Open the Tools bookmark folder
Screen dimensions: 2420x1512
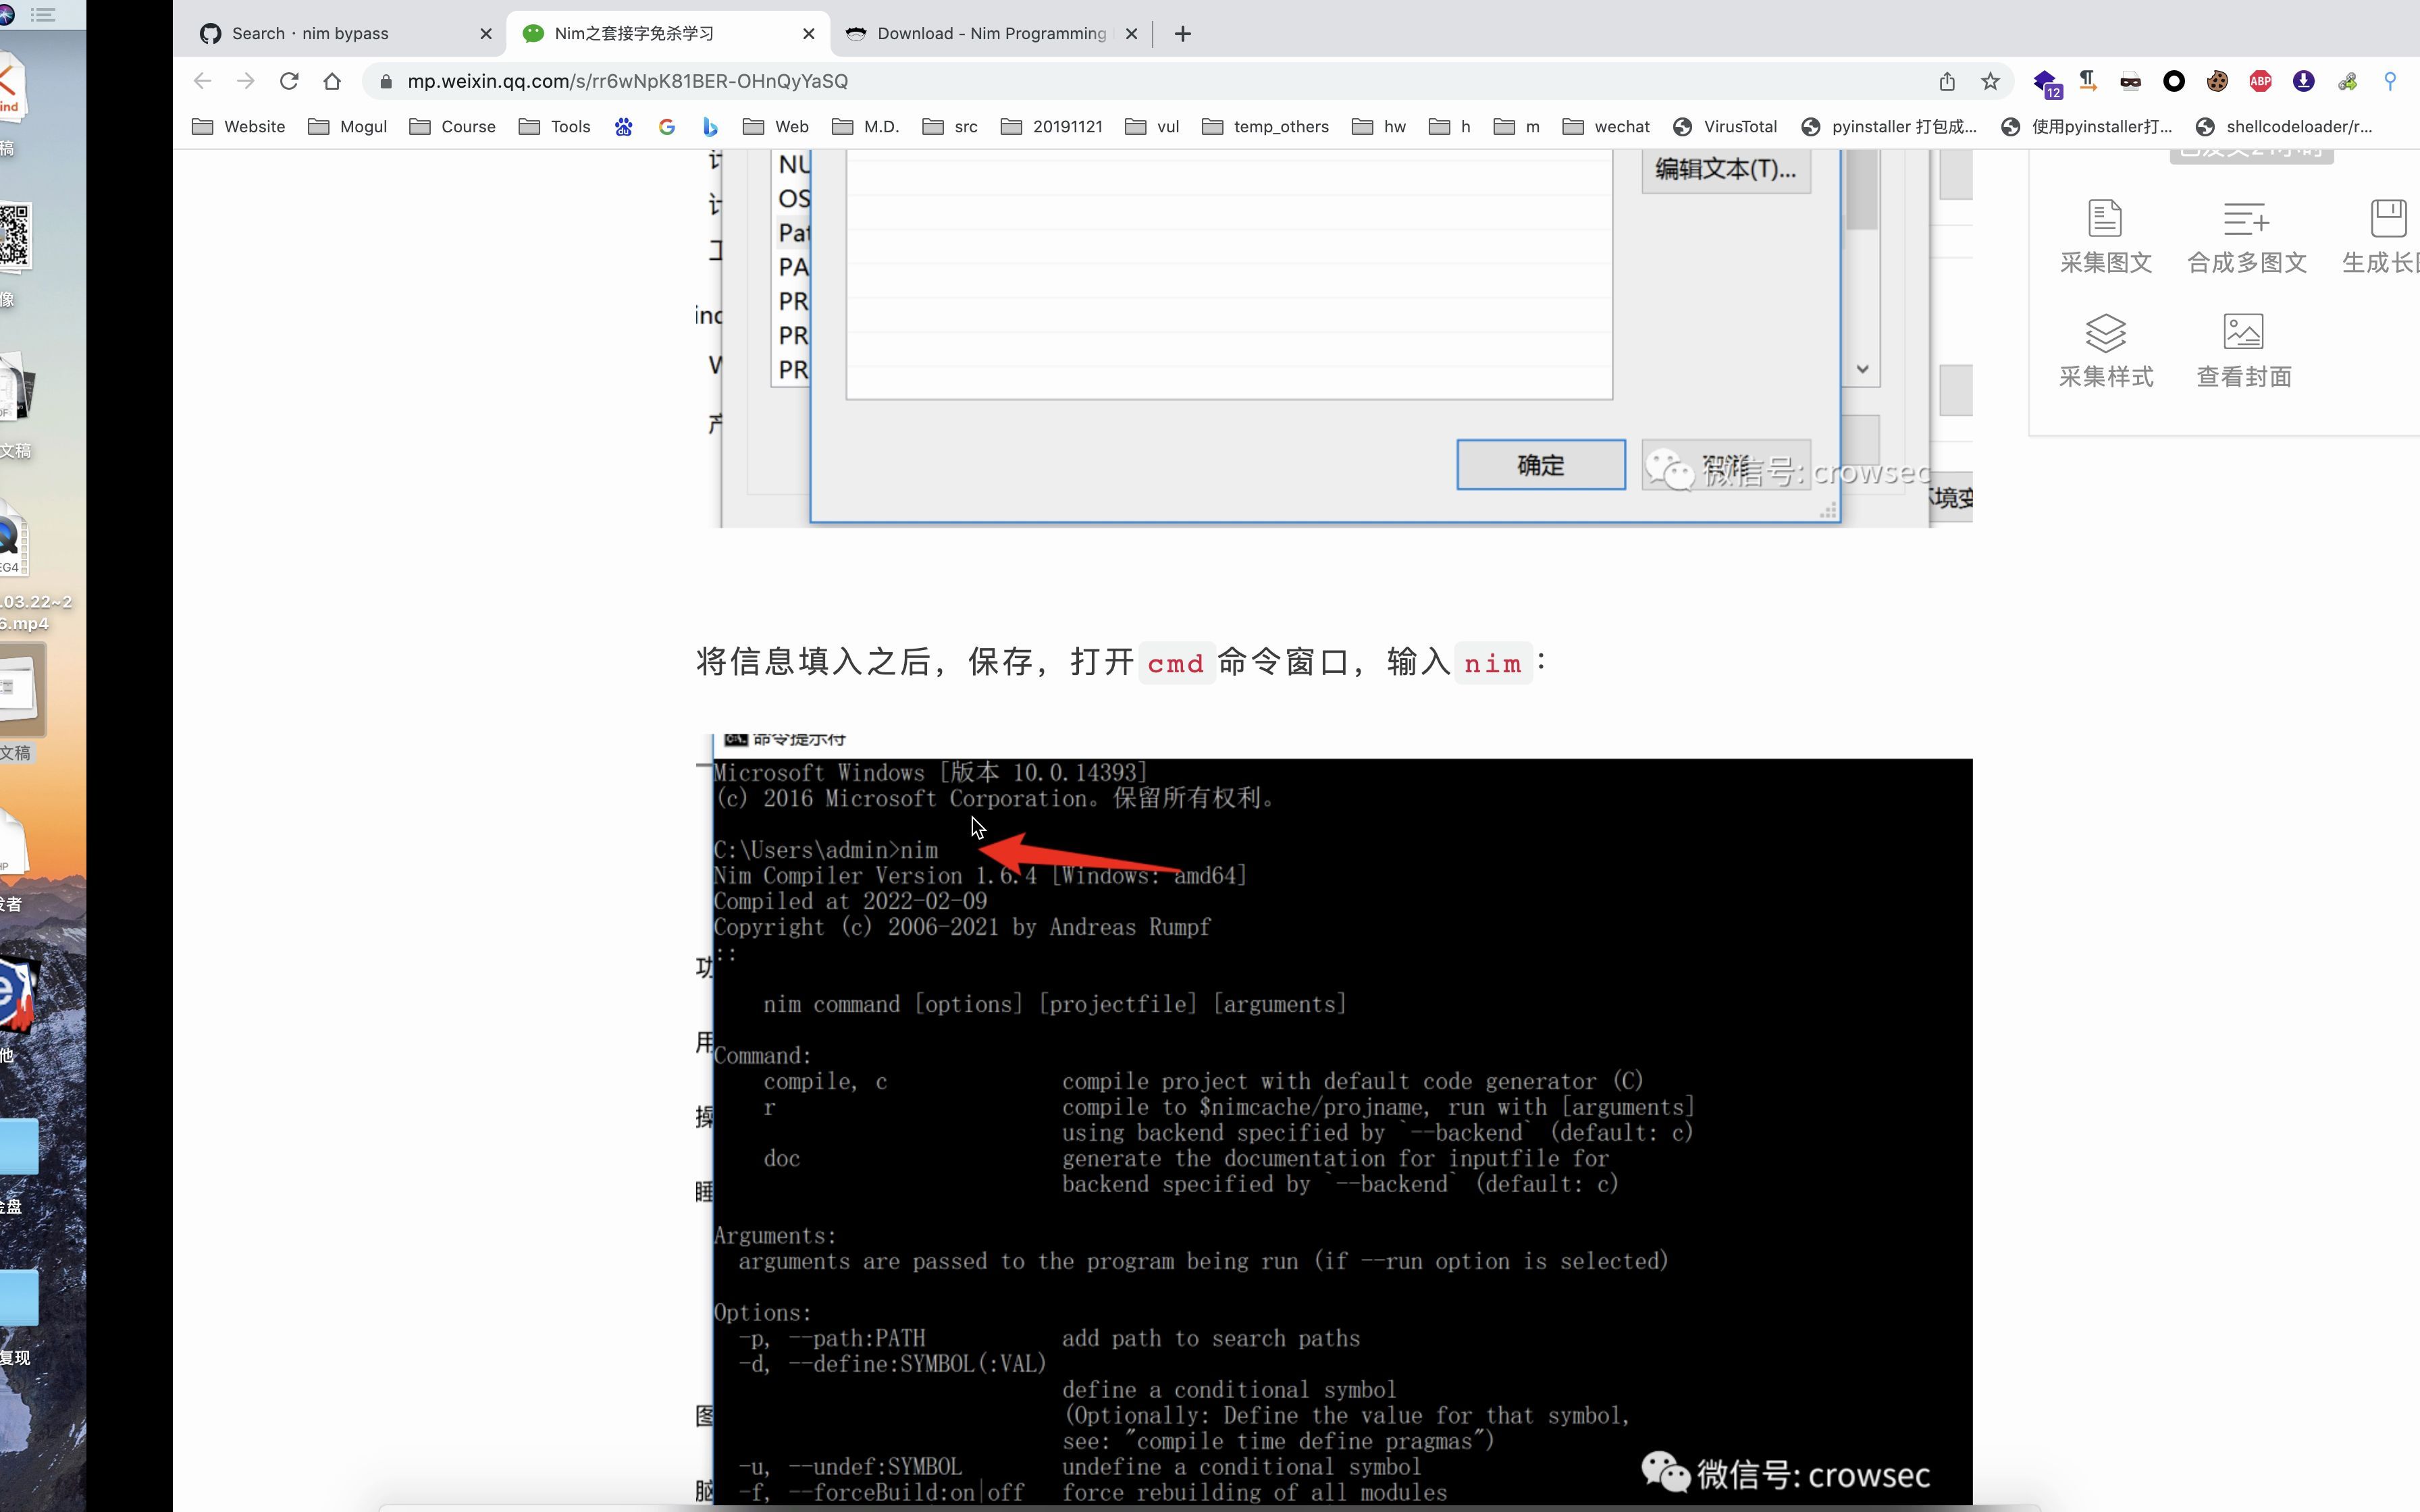tap(555, 127)
